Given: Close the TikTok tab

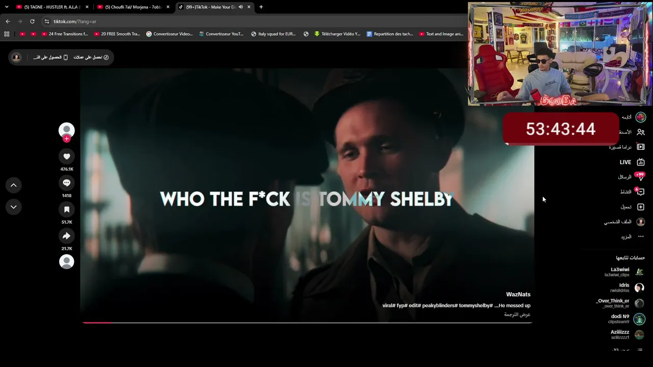Looking at the screenshot, I should 248,7.
